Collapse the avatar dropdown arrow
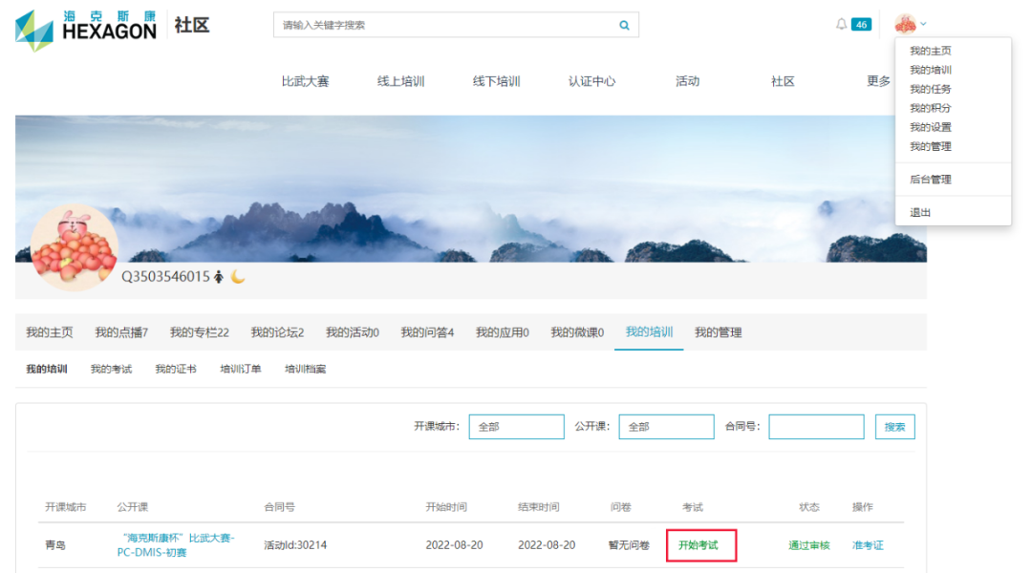Screen dimensions: 1032x573 pos(924,24)
